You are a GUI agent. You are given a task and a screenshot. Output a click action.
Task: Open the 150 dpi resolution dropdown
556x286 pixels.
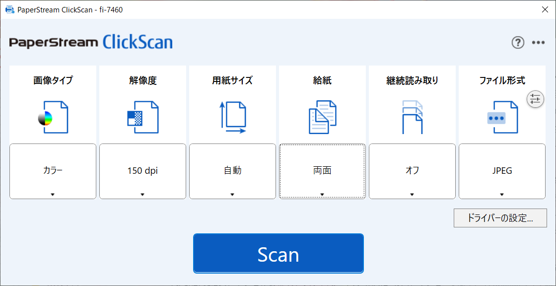(x=142, y=171)
